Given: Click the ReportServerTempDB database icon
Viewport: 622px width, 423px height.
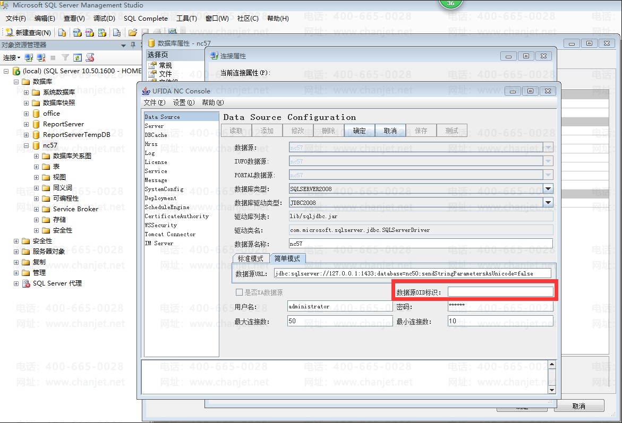Looking at the screenshot, I should (x=36, y=135).
